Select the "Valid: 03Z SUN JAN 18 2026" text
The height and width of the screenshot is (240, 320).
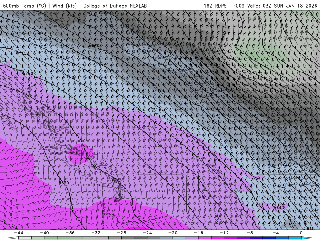pyautogui.click(x=282, y=6)
